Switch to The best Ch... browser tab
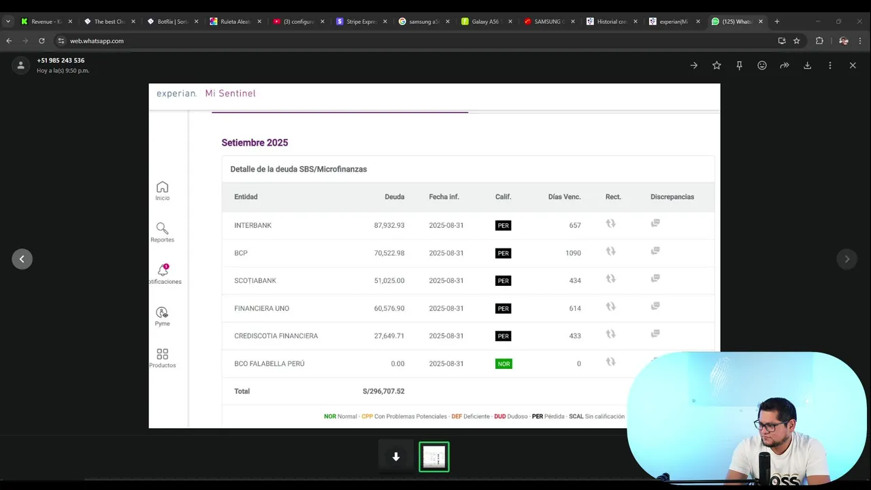871x490 pixels. click(x=109, y=22)
